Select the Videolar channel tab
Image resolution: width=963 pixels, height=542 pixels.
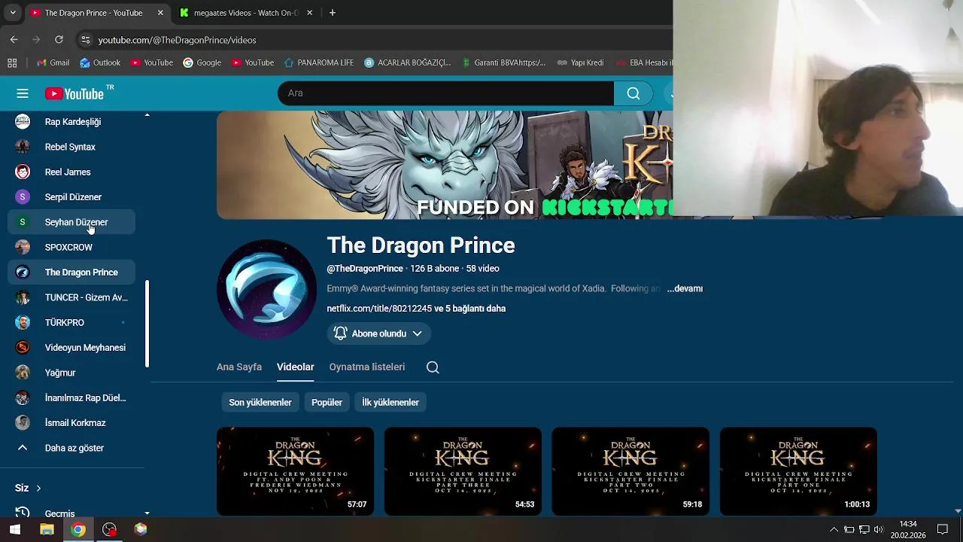[295, 367]
